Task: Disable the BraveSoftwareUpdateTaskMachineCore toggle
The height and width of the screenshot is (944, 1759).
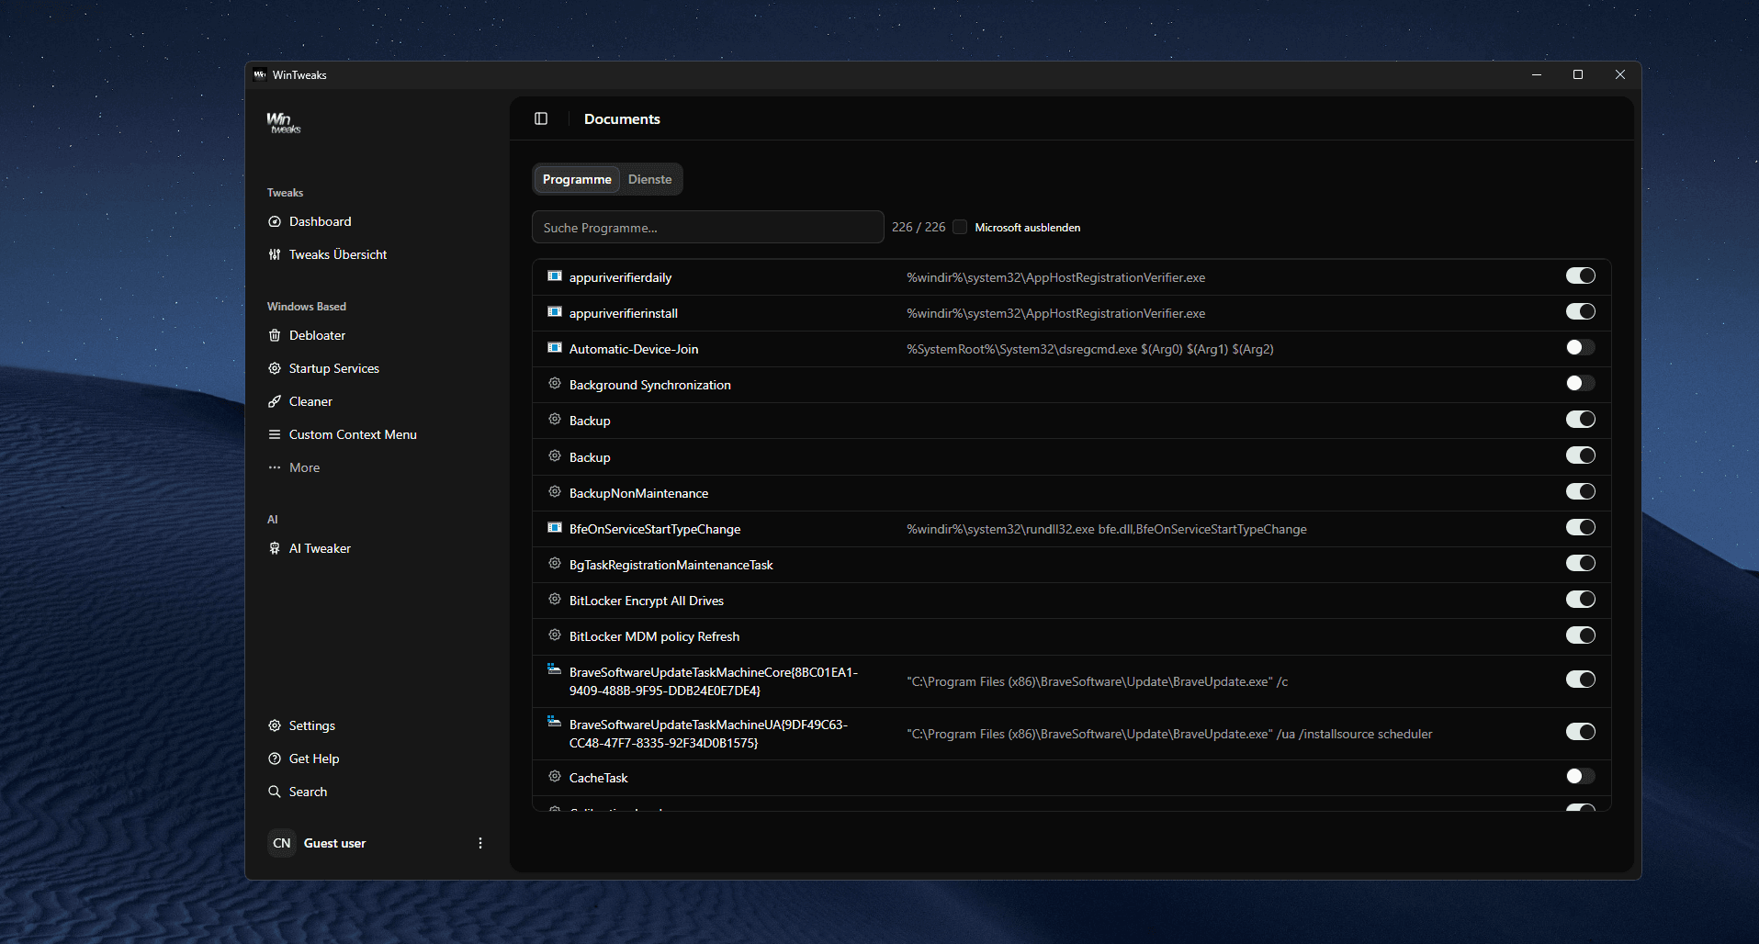Action: pos(1580,679)
